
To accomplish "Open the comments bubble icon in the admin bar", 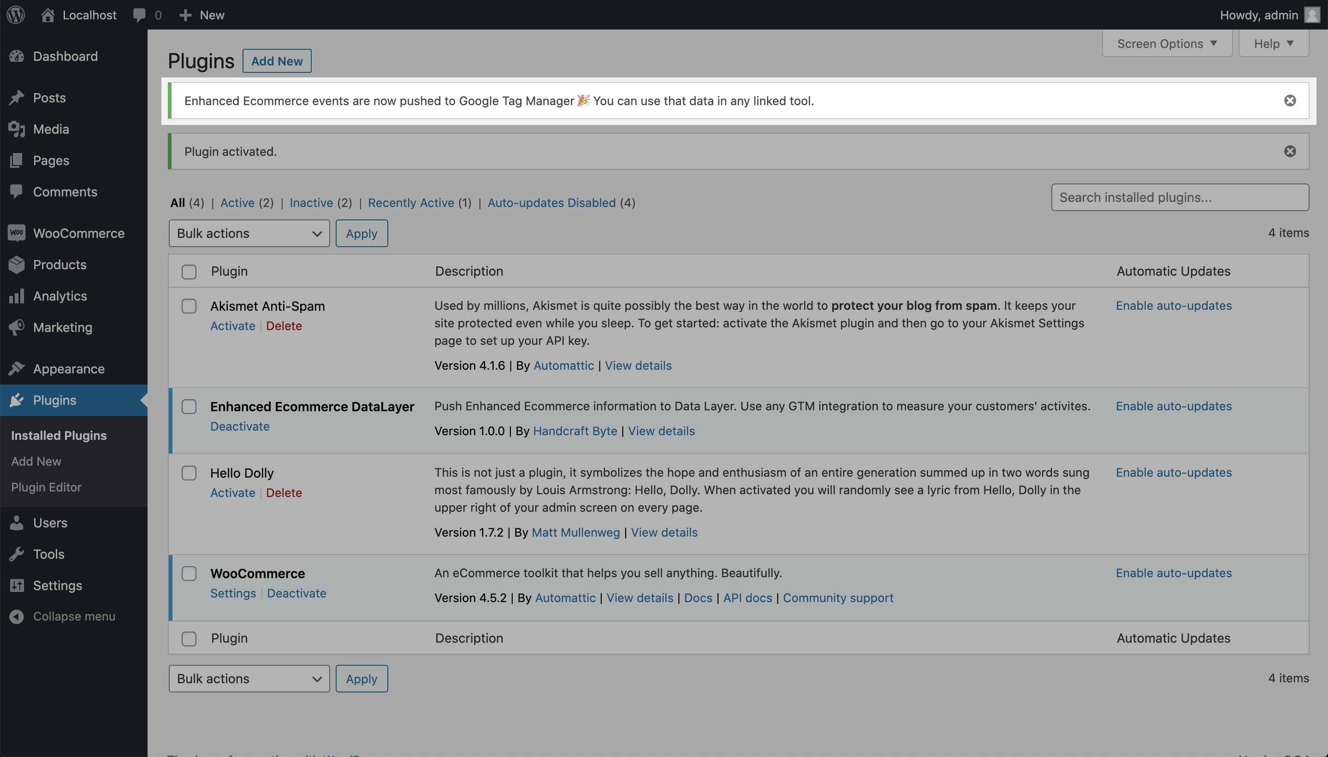I will [139, 15].
